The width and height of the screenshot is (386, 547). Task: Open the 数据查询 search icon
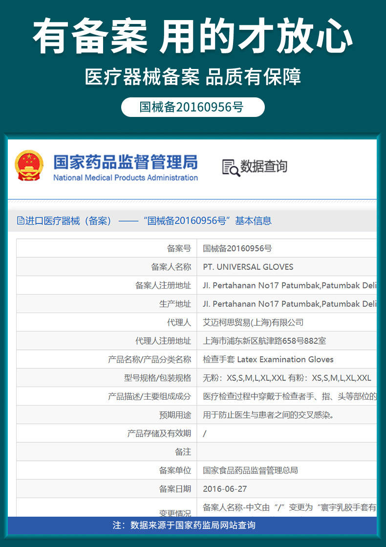click(231, 168)
